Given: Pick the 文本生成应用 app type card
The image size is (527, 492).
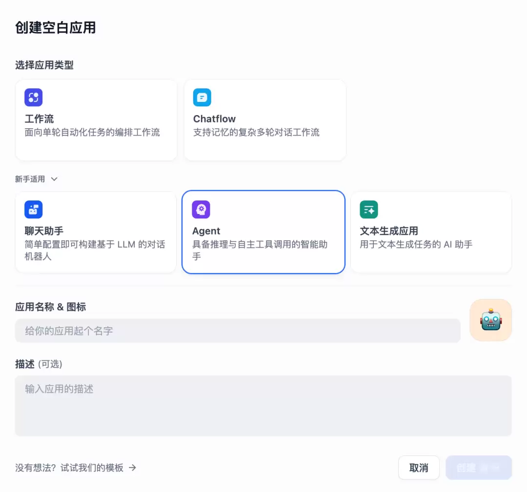Looking at the screenshot, I should (x=431, y=232).
